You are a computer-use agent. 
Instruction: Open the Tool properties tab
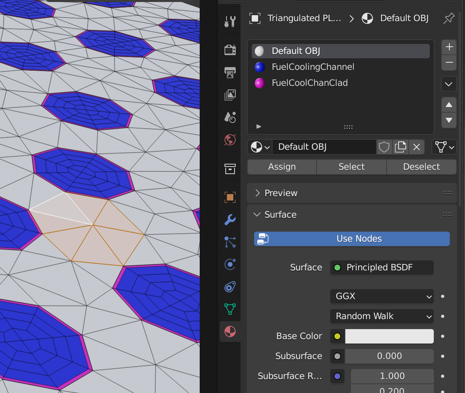pos(230,21)
